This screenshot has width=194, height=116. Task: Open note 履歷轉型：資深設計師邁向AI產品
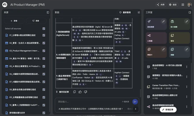coord(168,75)
